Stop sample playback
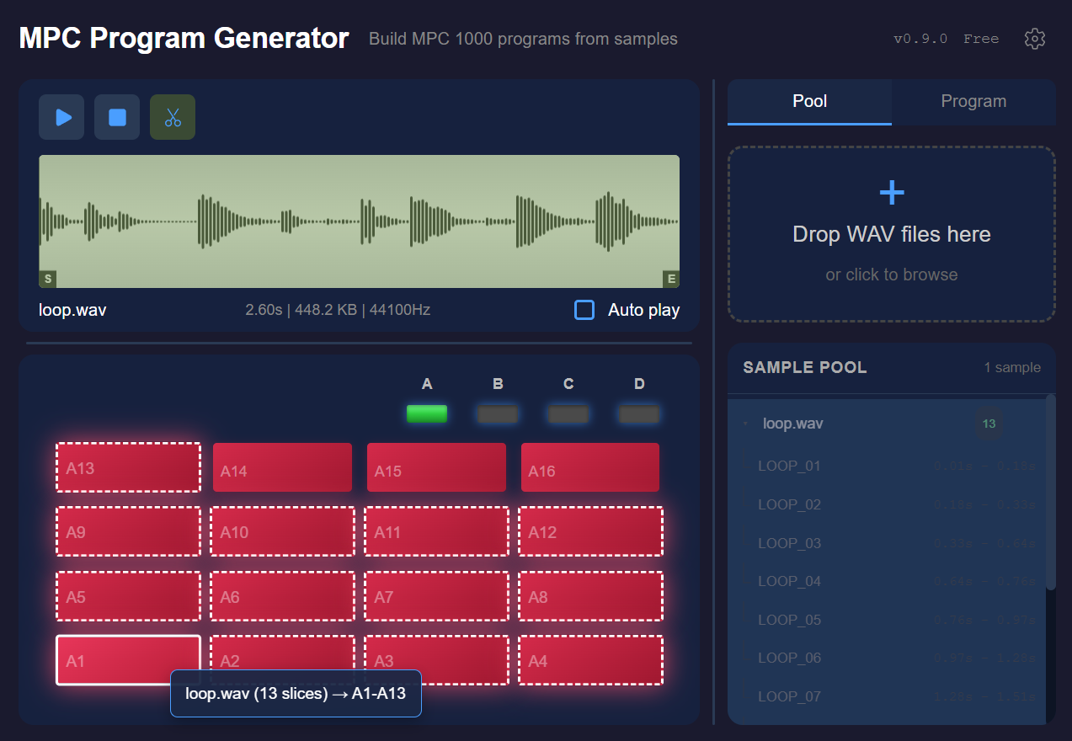This screenshot has height=741, width=1072. (x=116, y=117)
